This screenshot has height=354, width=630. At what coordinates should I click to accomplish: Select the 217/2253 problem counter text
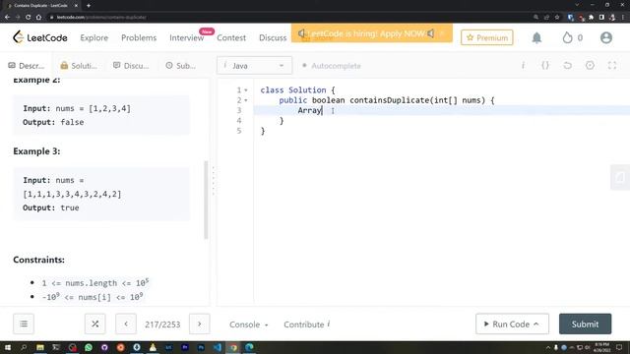point(162,324)
